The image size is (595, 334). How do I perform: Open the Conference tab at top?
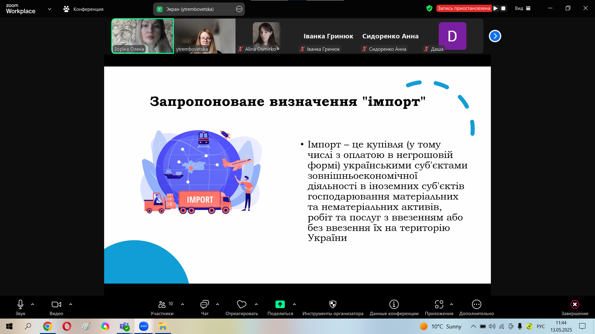(x=83, y=9)
